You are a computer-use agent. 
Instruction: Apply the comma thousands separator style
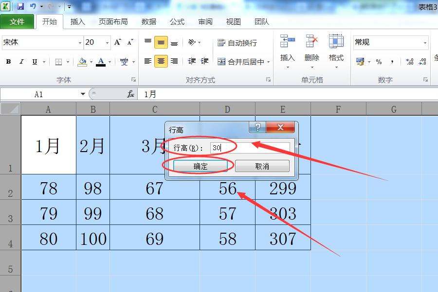click(x=392, y=62)
